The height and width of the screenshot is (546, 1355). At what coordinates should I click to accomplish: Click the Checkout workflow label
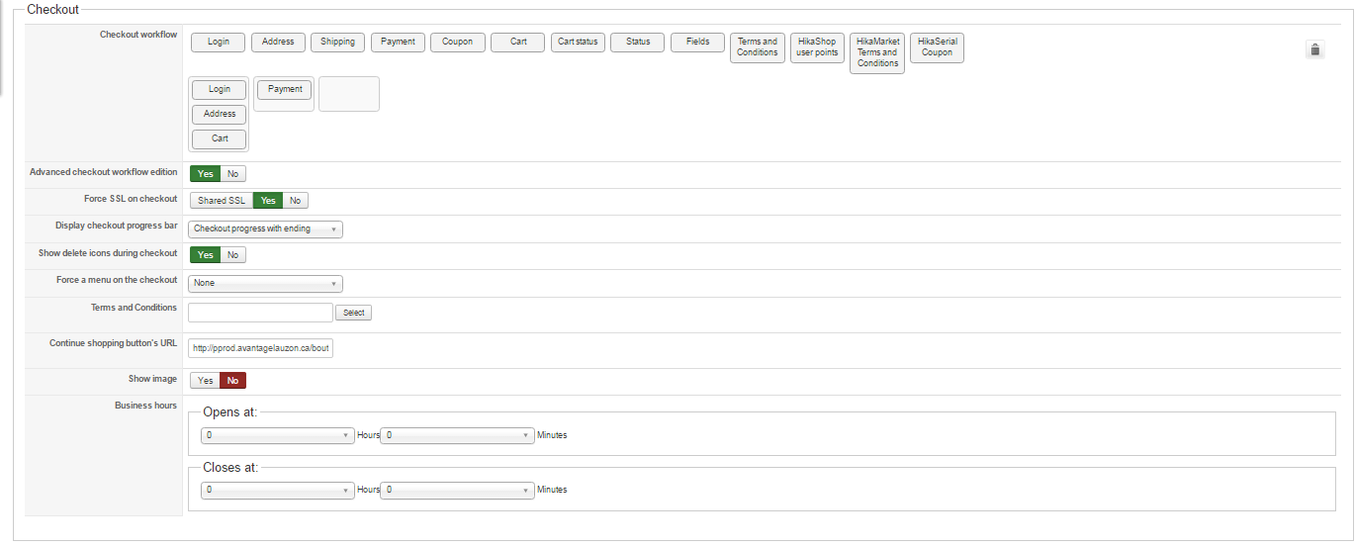[x=138, y=35]
